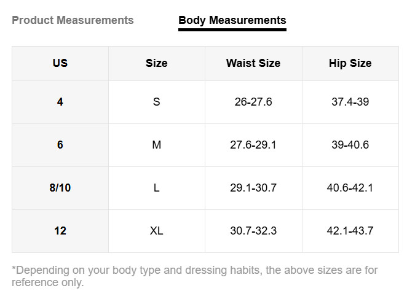Click the Hip Size column header
407x291 pixels.
tap(350, 63)
